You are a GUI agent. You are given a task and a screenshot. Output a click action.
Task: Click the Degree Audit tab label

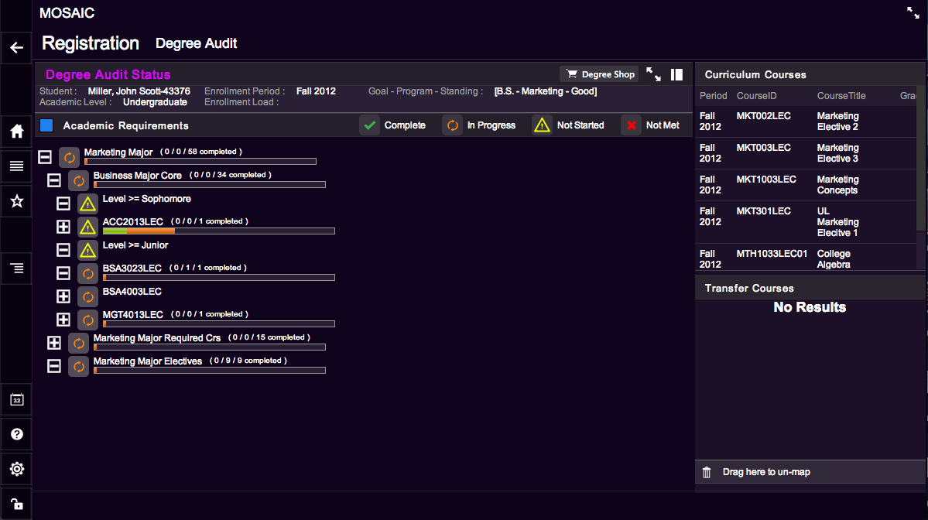coord(197,44)
